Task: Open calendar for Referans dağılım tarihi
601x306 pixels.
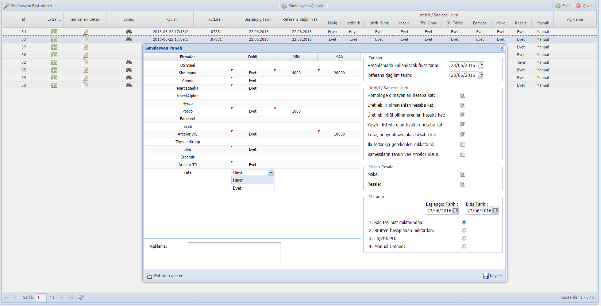Action: coord(481,75)
